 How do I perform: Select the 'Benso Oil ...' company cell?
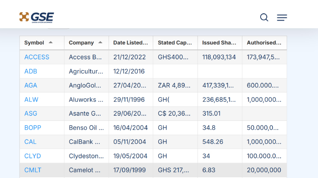86,128
